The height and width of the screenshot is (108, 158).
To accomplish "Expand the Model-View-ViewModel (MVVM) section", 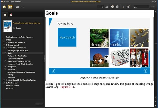I will click(x=6, y=61).
